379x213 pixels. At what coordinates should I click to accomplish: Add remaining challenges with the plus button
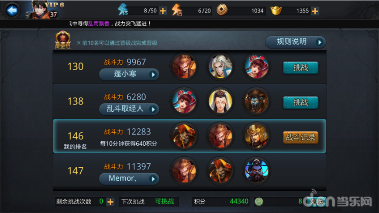[110, 202]
